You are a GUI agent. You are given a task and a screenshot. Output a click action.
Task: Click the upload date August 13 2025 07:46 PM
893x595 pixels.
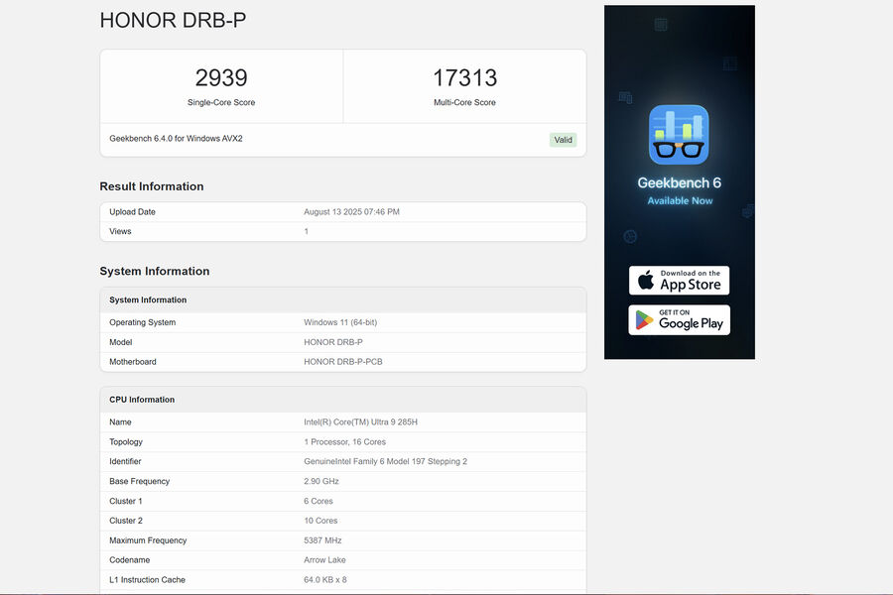tap(351, 212)
